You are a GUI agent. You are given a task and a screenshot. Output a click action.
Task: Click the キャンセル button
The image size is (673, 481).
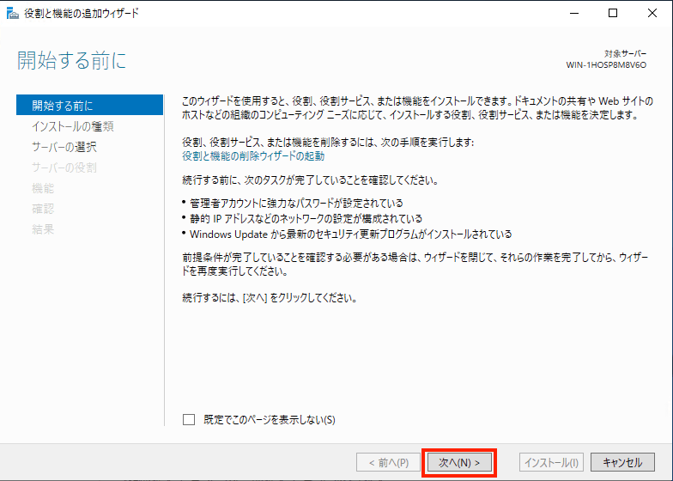click(623, 462)
